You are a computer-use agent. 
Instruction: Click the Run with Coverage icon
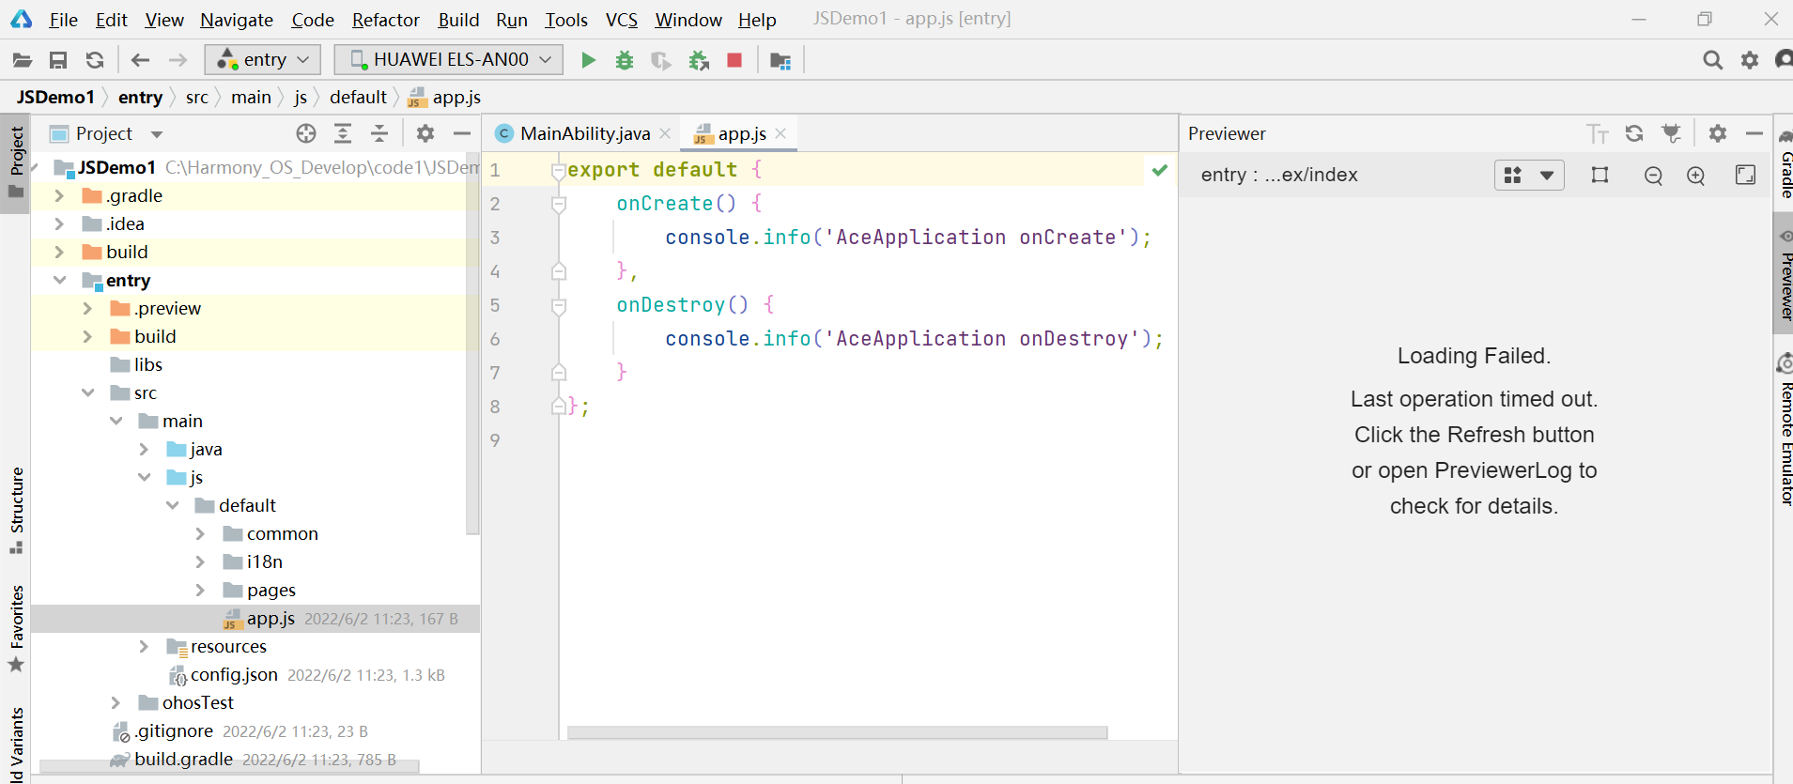point(661,60)
